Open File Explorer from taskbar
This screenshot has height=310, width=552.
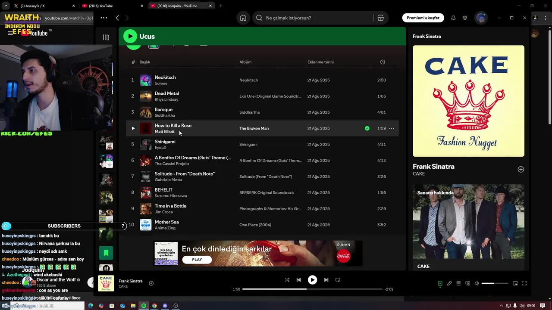[x=133, y=306]
